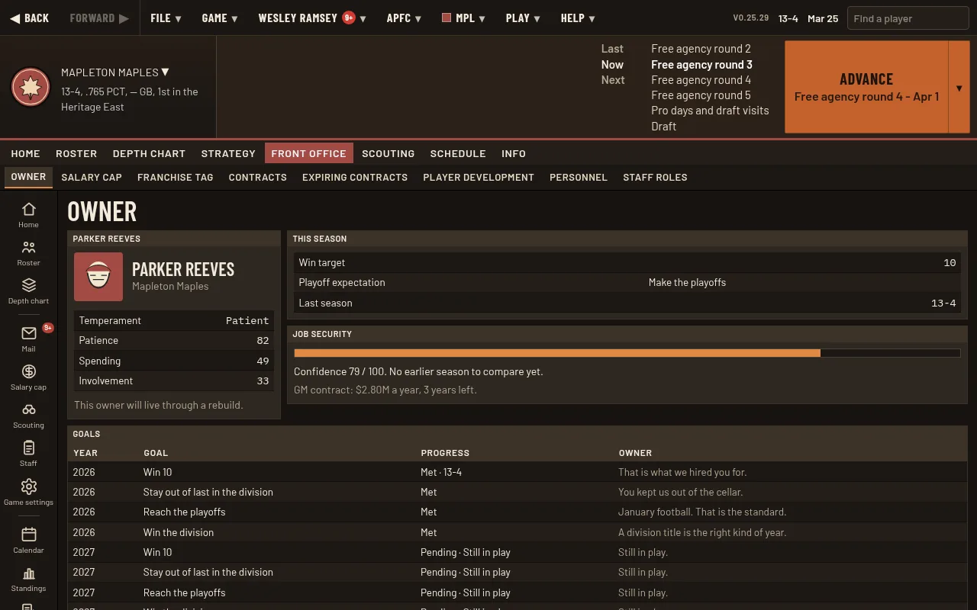This screenshot has height=610, width=977.
Task: Switch to the Schedule tab
Action: (458, 153)
